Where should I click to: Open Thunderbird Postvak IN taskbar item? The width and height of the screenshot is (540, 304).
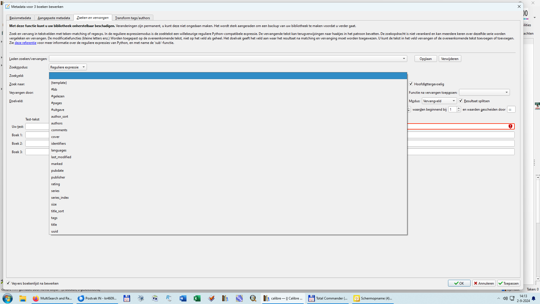pos(97,298)
